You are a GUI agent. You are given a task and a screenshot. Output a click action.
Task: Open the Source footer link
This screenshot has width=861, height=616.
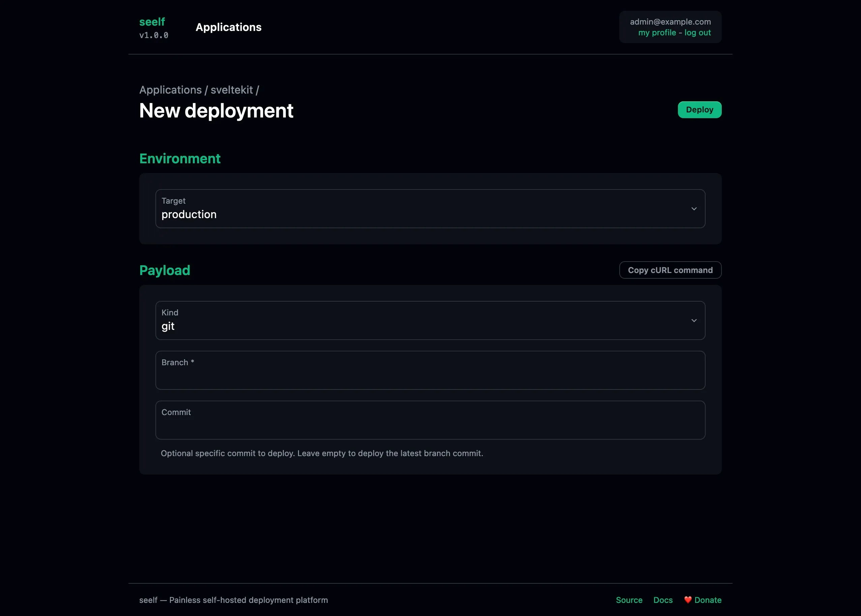(629, 600)
